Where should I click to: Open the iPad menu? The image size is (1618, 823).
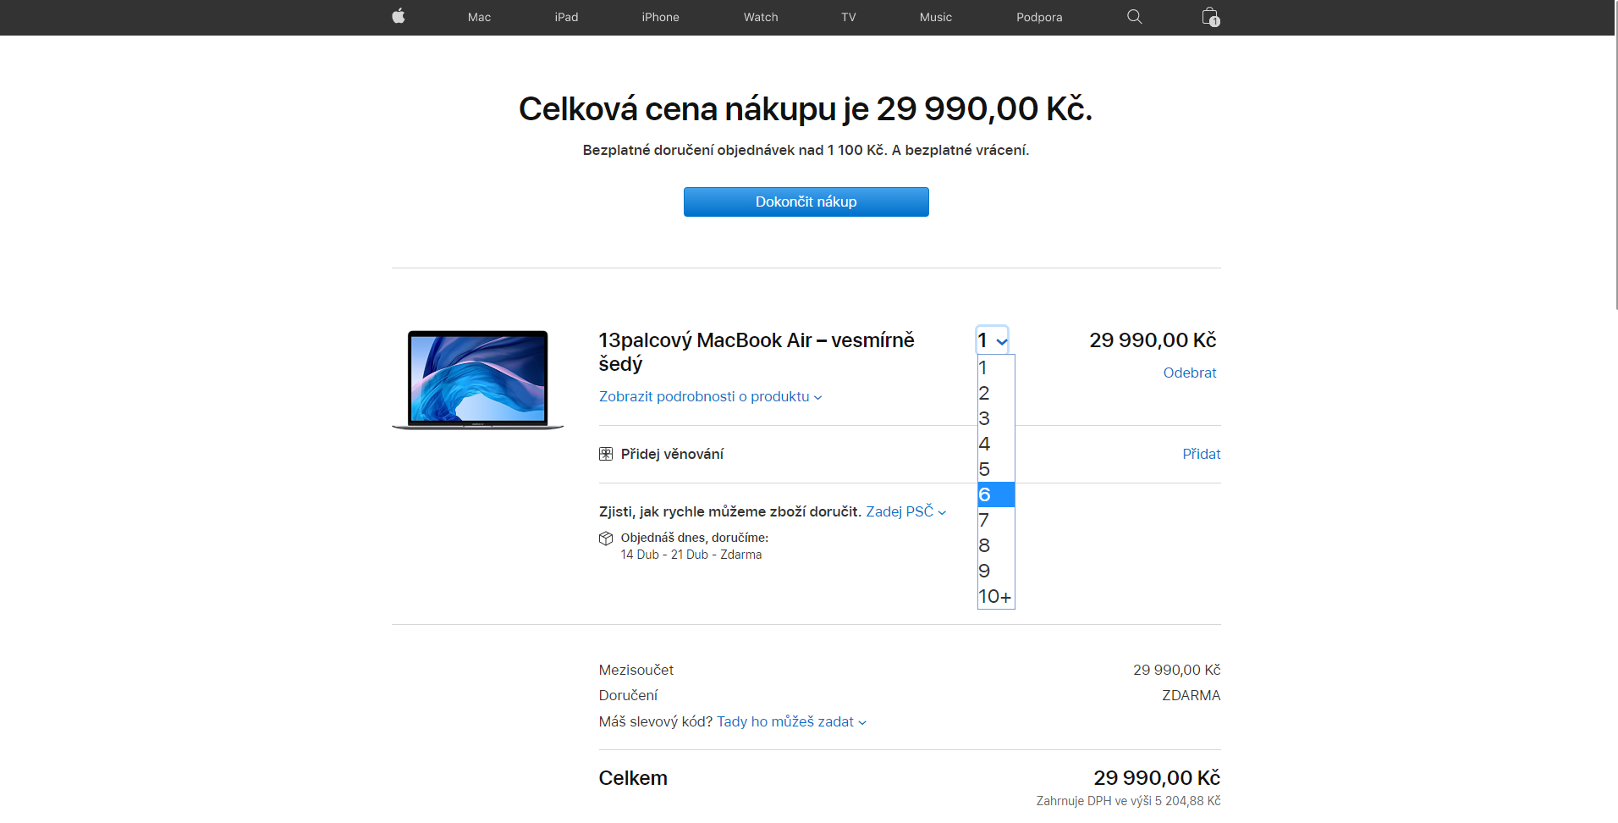tap(566, 17)
